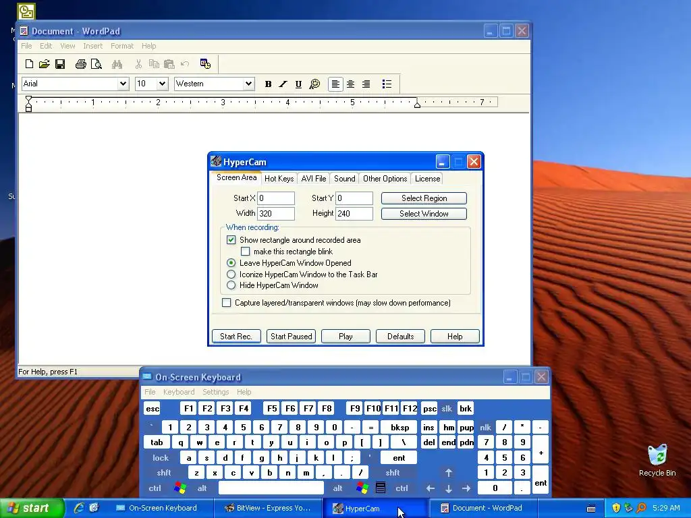Click application menu key on on-screen keyboard
This screenshot has width=691, height=518.
click(381, 488)
